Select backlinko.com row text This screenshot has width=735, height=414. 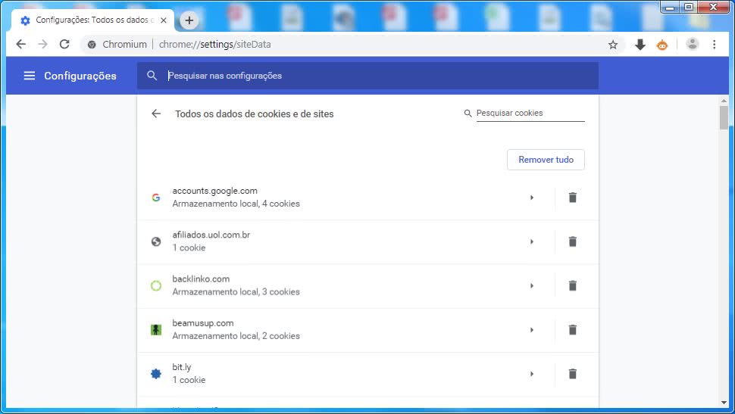point(201,279)
